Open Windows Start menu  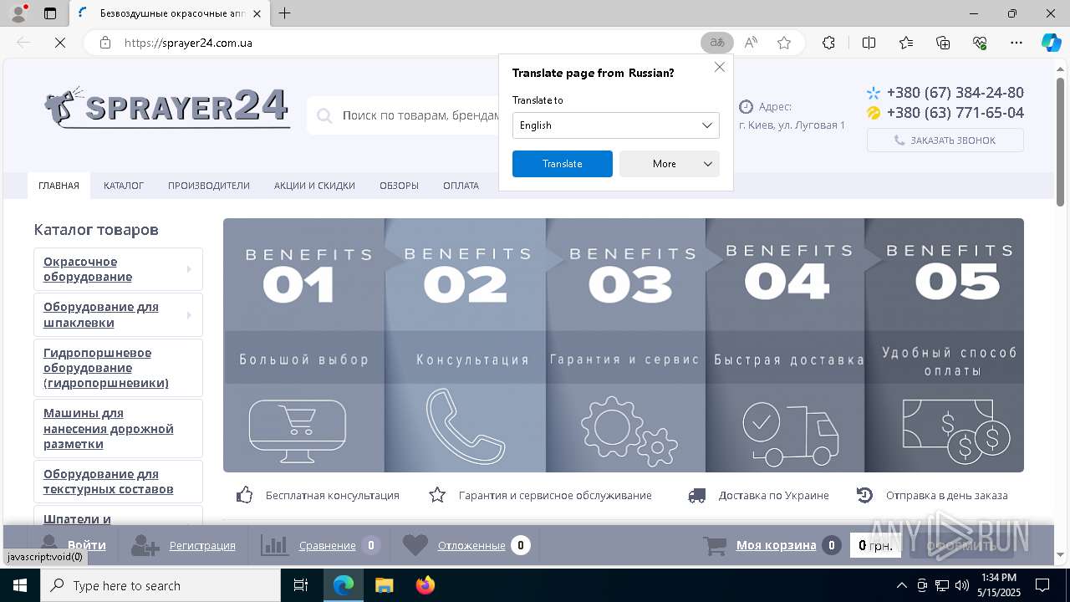(20, 585)
